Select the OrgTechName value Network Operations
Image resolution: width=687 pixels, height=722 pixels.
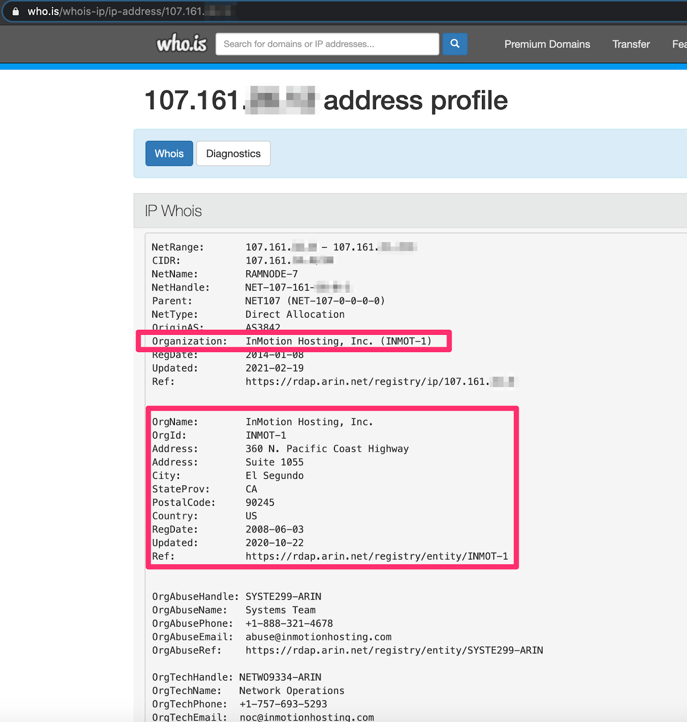[x=292, y=691]
